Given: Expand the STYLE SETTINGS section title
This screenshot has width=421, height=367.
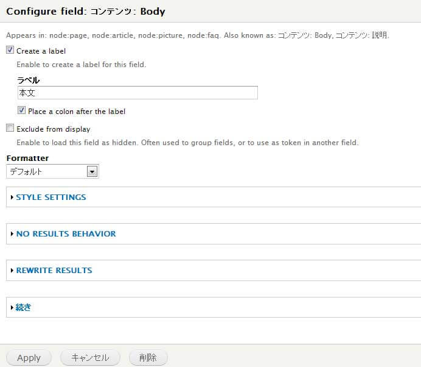Looking at the screenshot, I should [x=51, y=198].
